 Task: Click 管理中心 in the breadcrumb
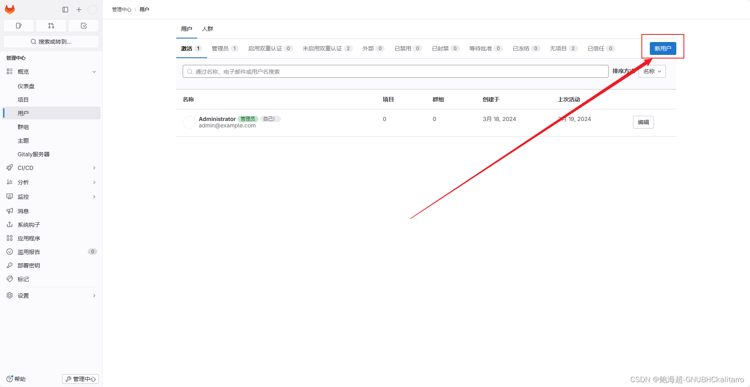point(122,10)
